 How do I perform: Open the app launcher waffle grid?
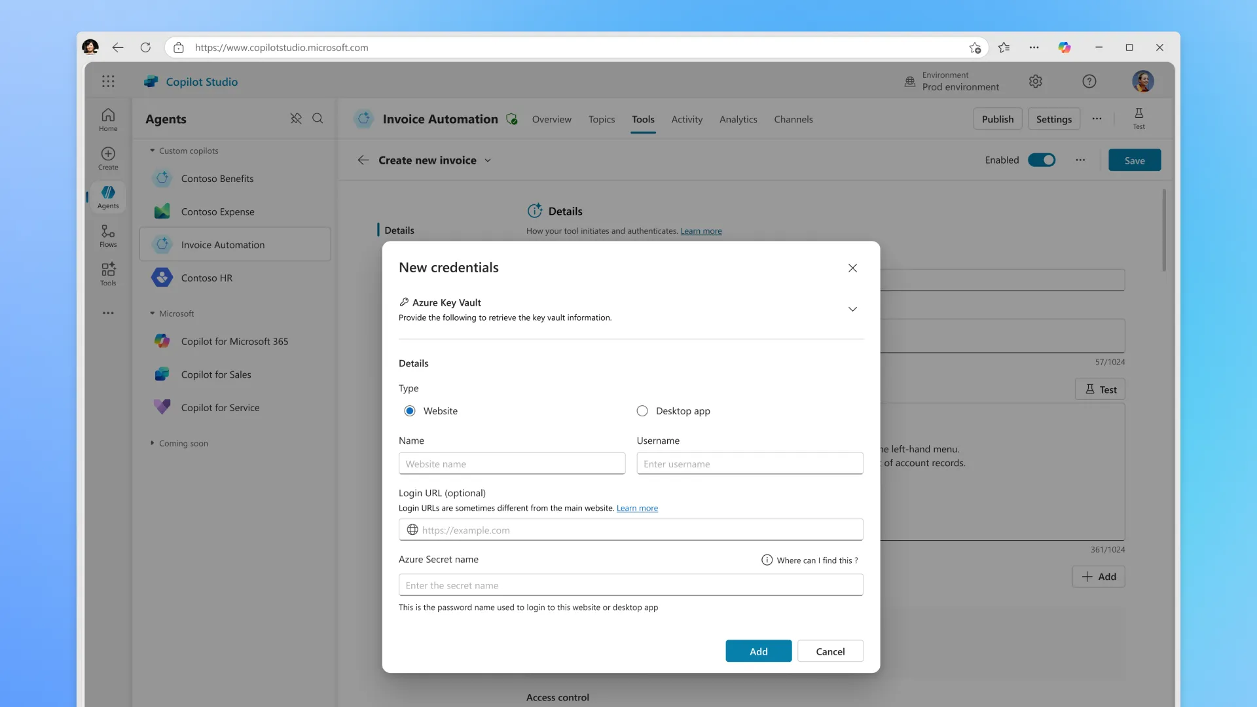(108, 81)
